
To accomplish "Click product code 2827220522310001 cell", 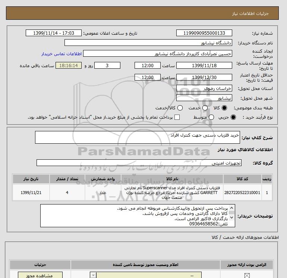I will click(242, 193).
